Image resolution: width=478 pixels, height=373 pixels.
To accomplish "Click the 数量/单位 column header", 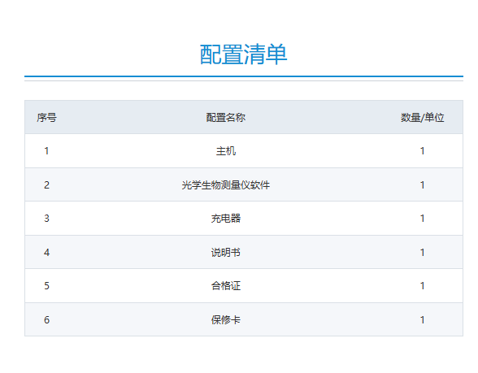I will coord(422,118).
